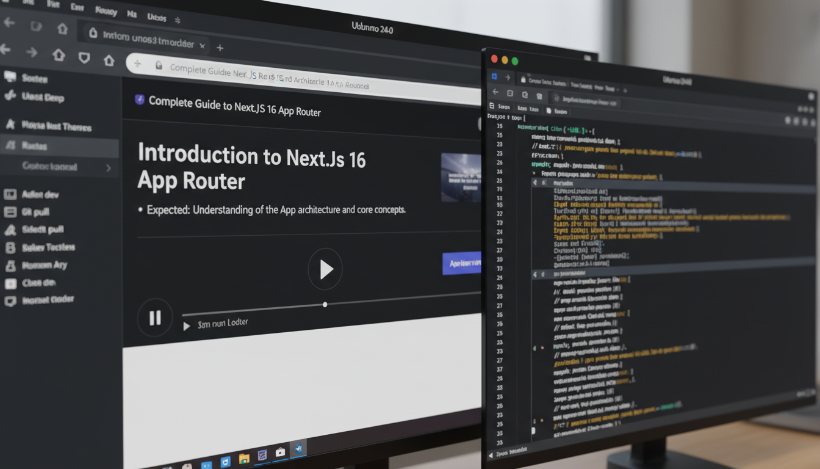Click the round icon at the right editor's top-right corner
This screenshot has height=469, width=820.
coord(811,96)
